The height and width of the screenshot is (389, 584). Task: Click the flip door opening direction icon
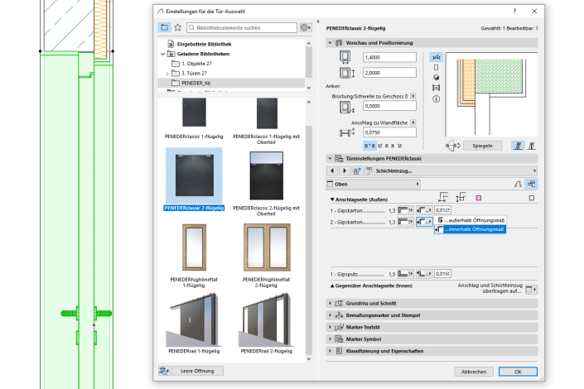(452, 146)
